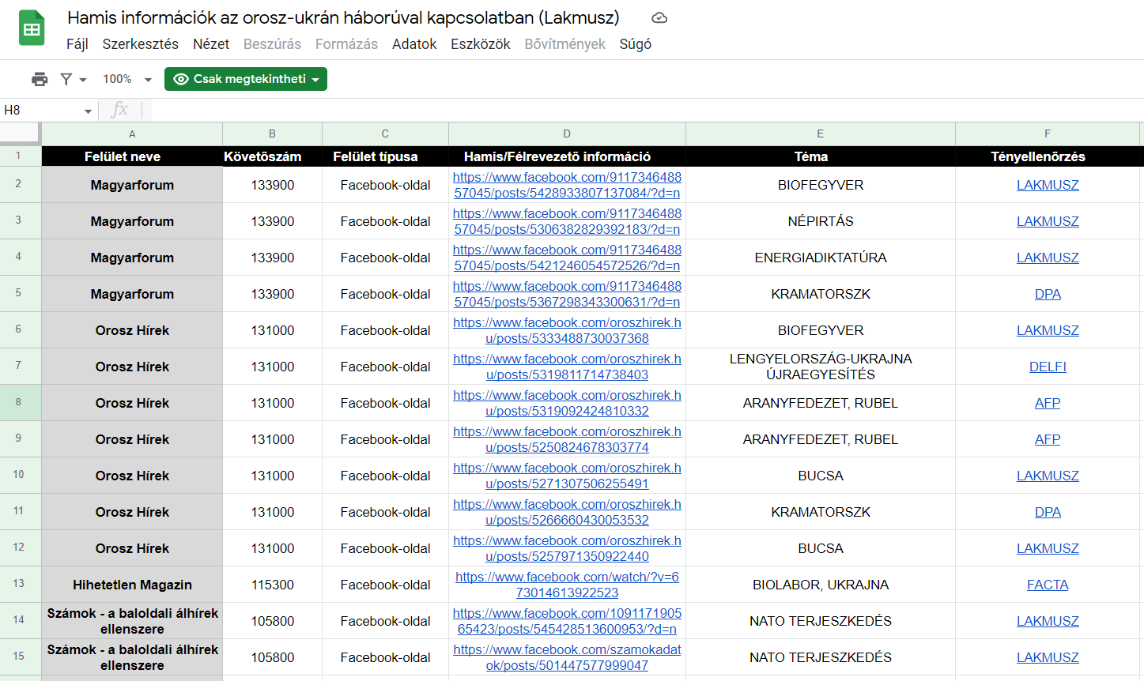Open the Súgó menu

tap(636, 44)
